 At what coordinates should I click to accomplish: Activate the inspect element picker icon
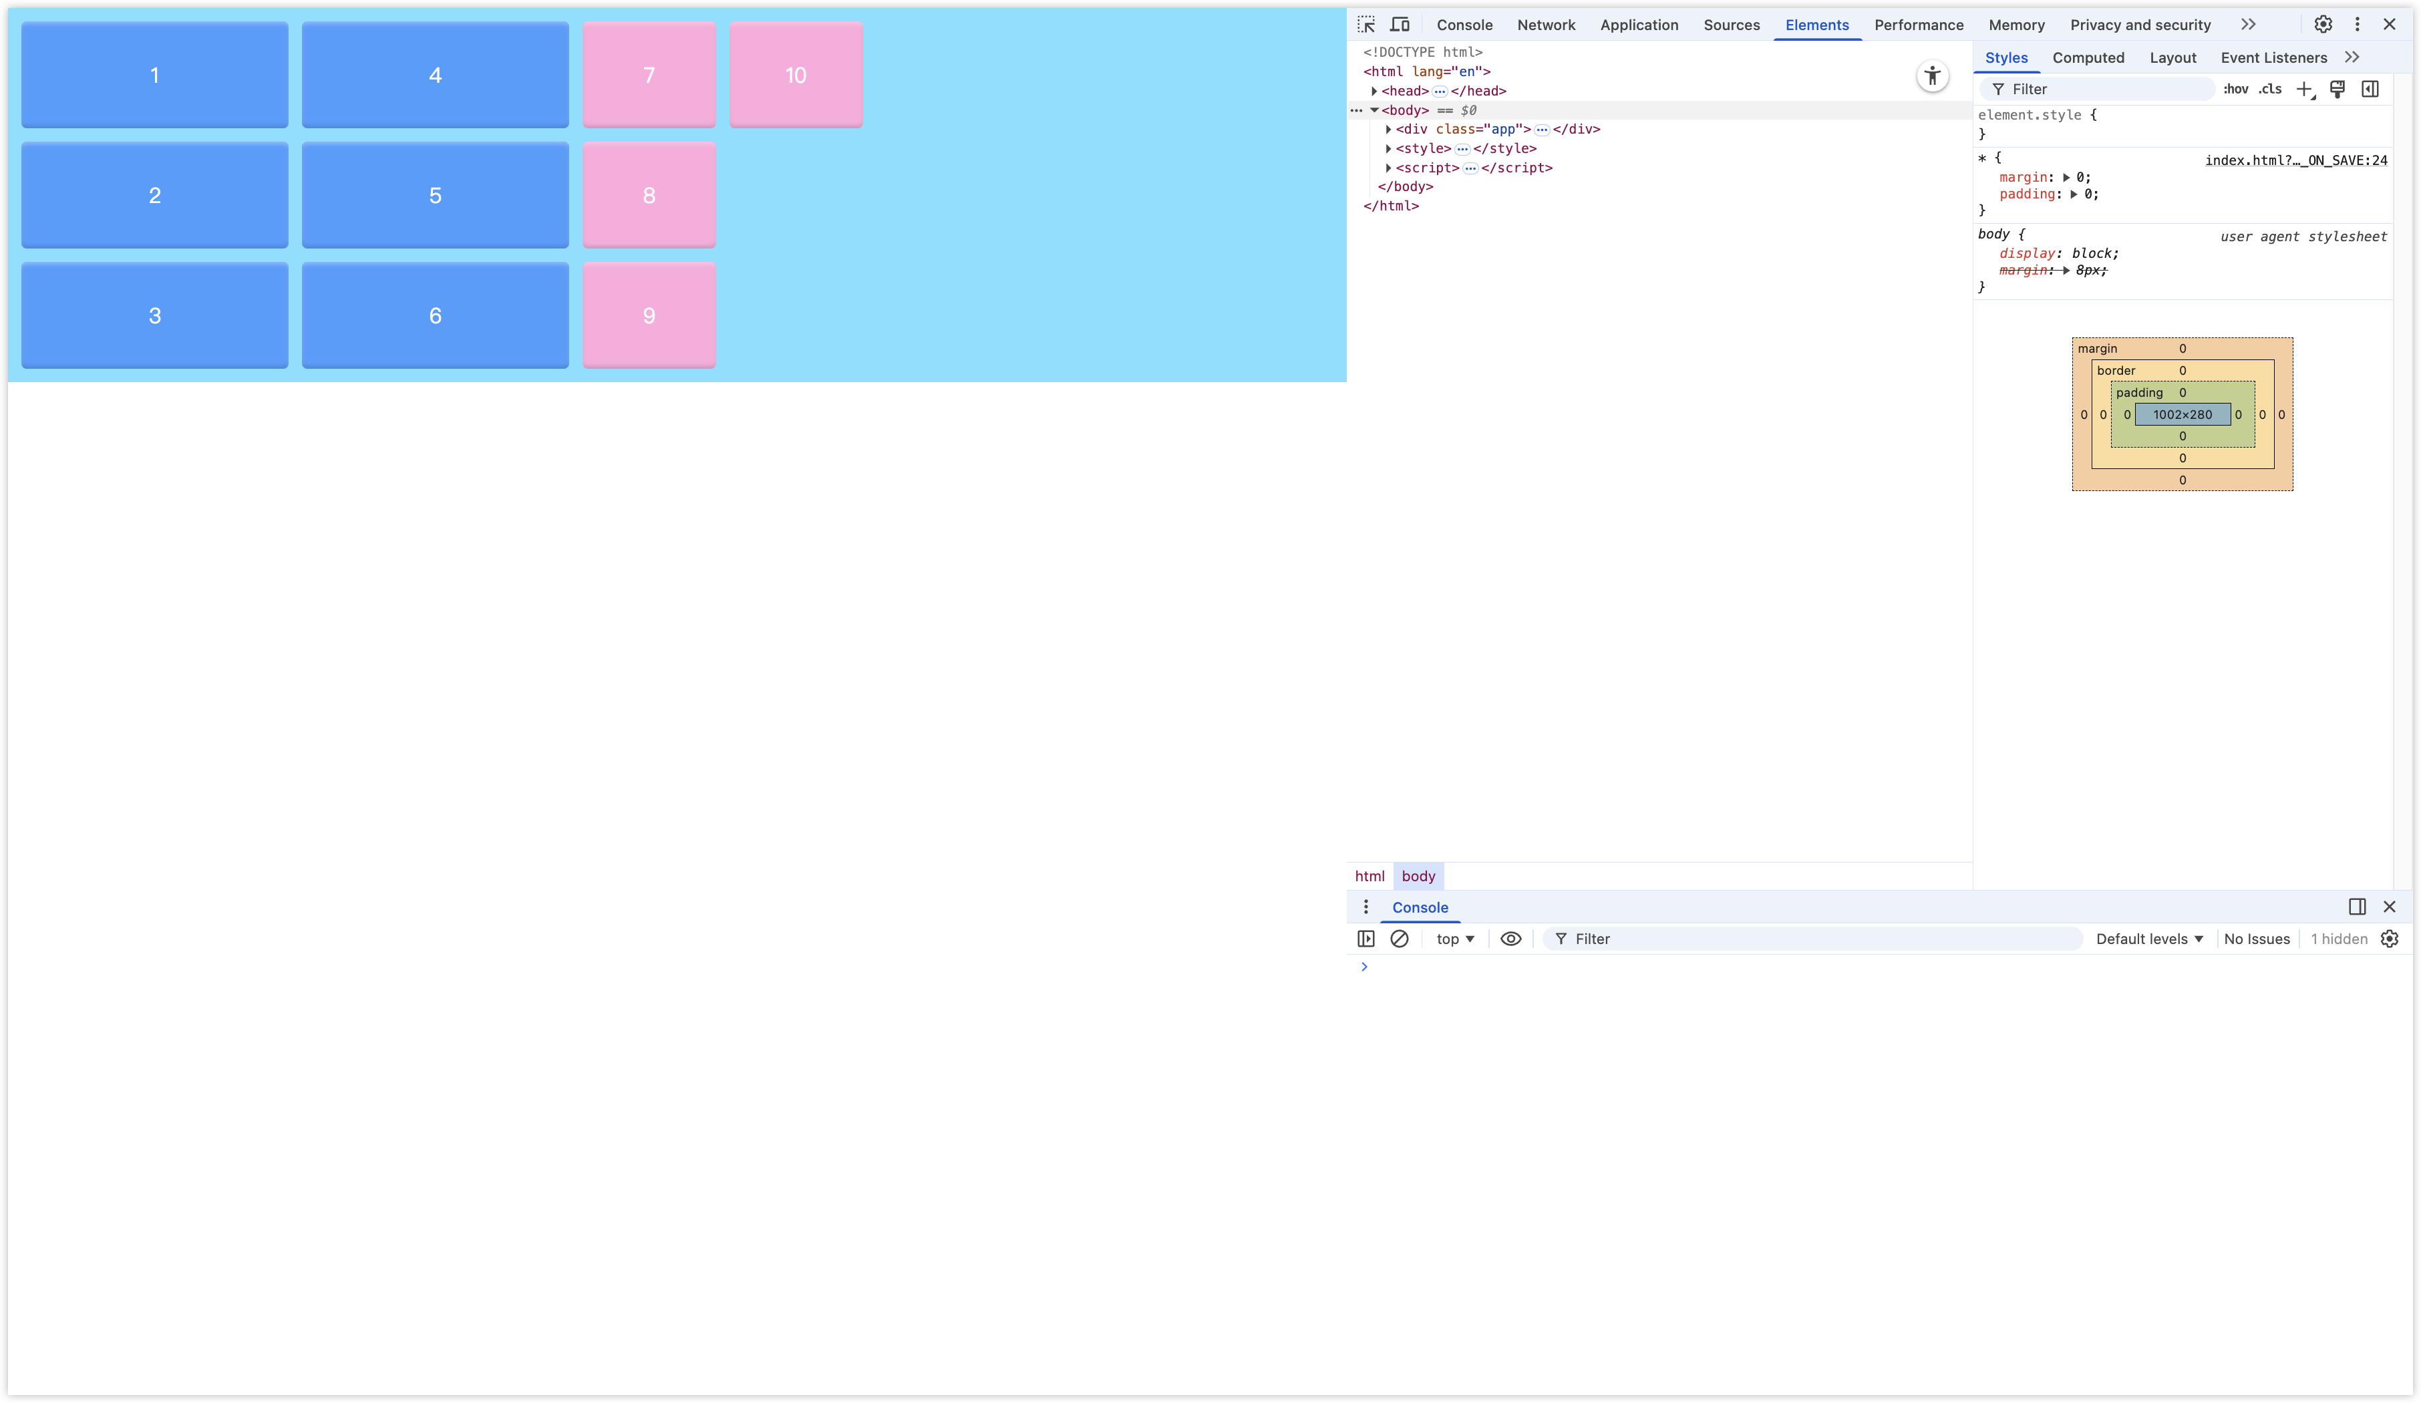(x=1366, y=25)
